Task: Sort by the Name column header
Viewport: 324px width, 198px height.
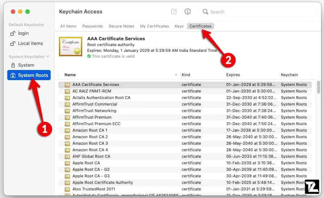Action: pos(70,75)
